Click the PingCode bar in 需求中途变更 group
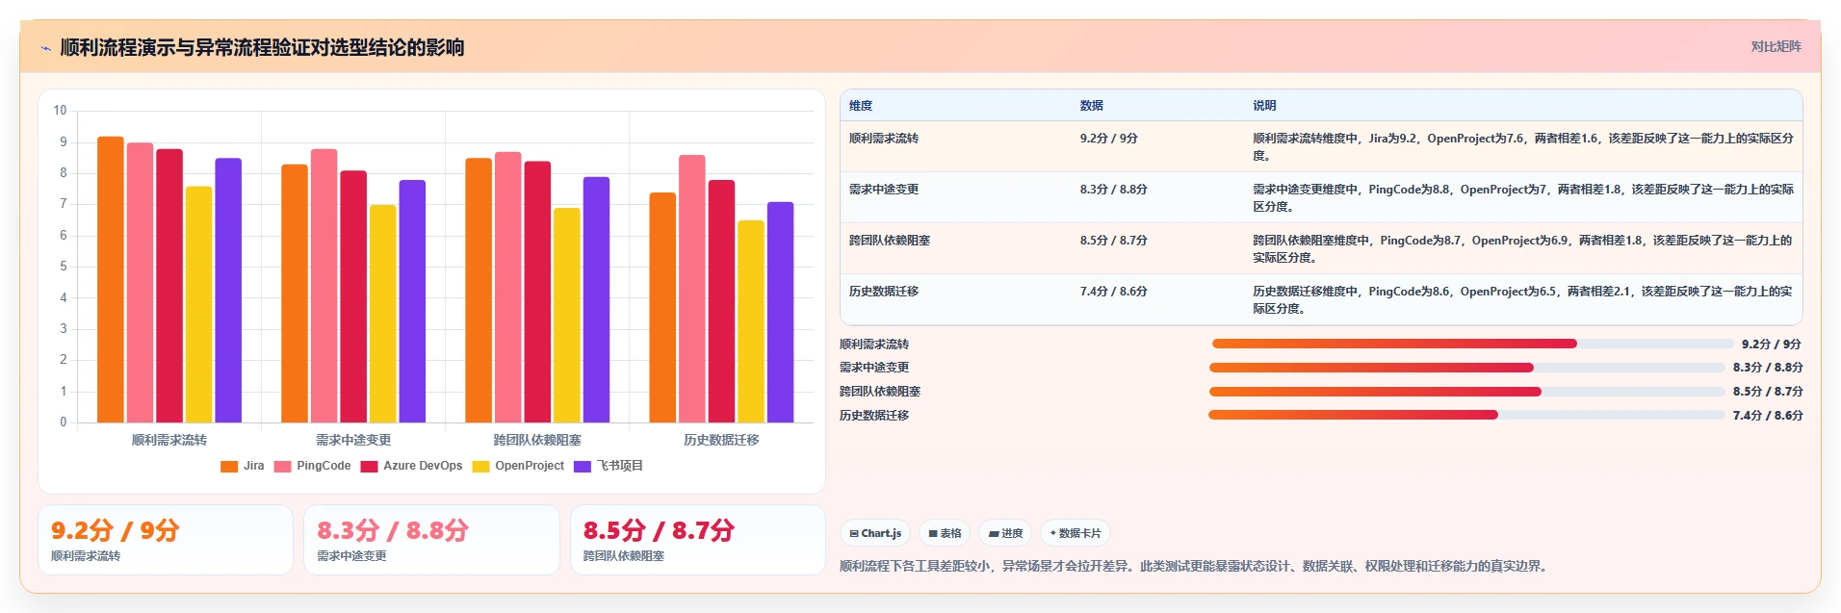 pos(324,286)
